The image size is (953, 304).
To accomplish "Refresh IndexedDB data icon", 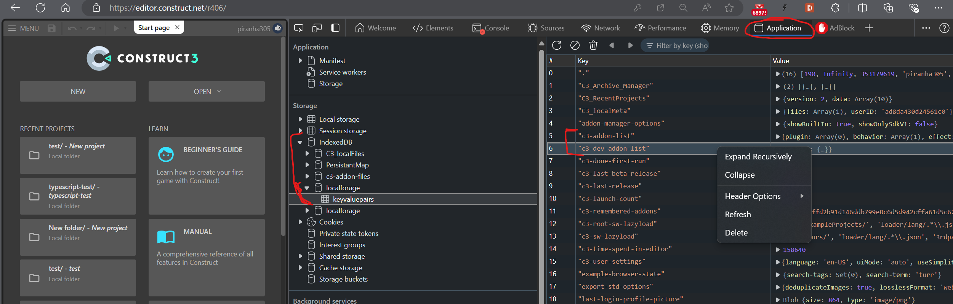I will tap(557, 45).
